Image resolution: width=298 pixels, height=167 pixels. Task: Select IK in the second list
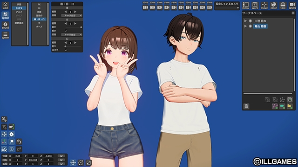pos(39,8)
